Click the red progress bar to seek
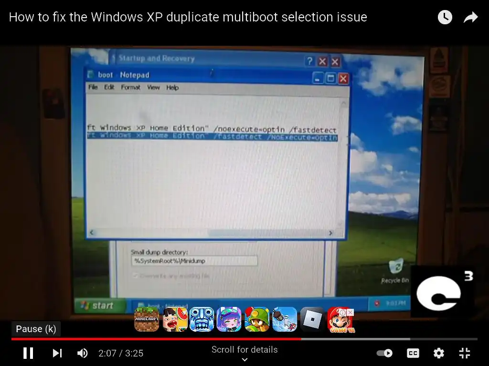The width and height of the screenshot is (489, 366). pyautogui.click(x=156, y=339)
